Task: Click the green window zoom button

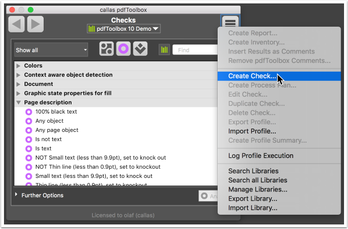Action: (31, 10)
